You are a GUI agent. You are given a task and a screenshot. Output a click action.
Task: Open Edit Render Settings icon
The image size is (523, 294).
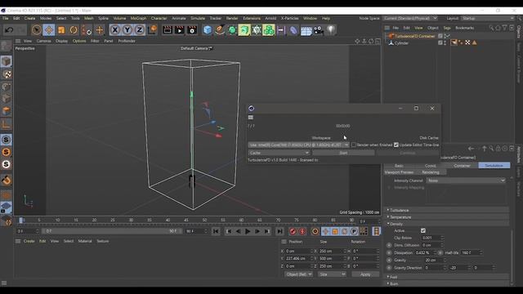point(193,30)
